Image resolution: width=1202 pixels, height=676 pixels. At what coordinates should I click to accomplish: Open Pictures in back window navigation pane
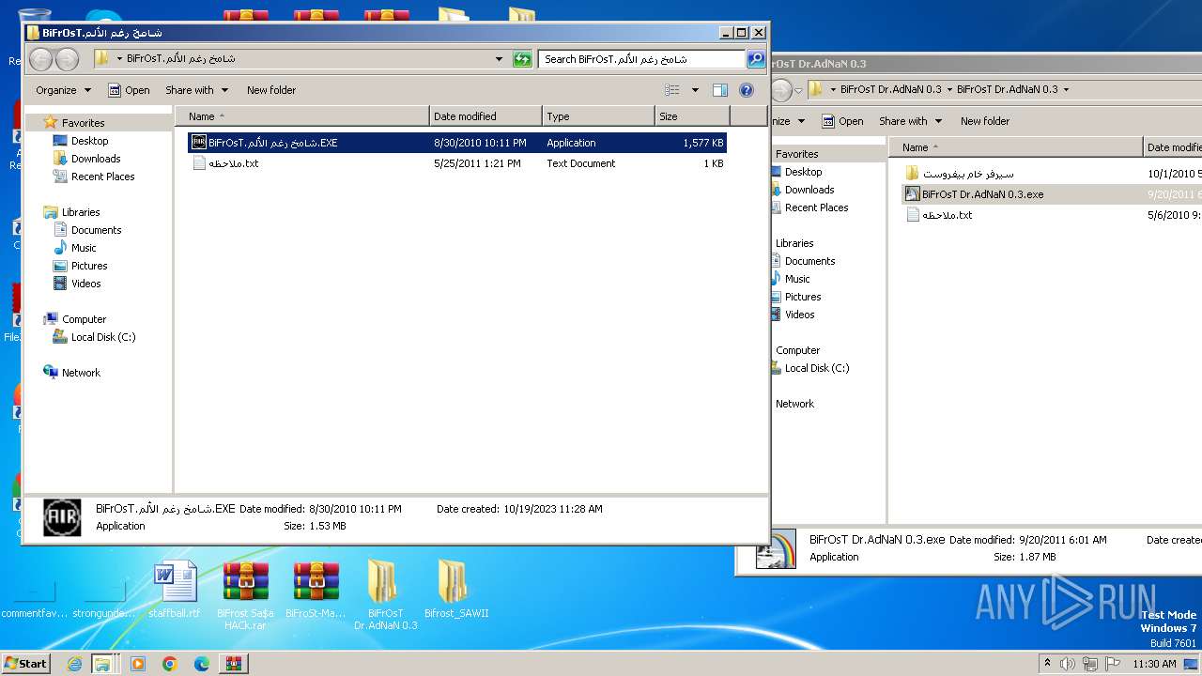[803, 297]
